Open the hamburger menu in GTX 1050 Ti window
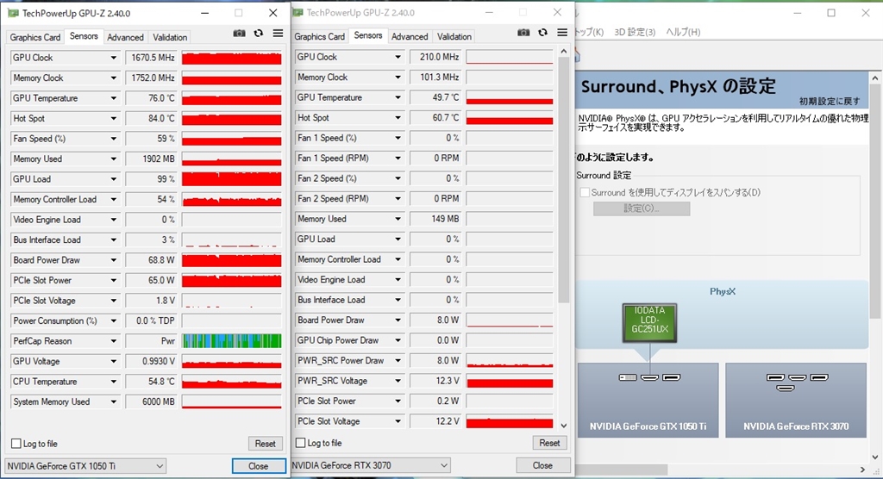Screen dimensions: 883x479 coord(279,34)
